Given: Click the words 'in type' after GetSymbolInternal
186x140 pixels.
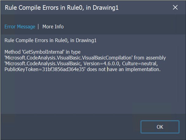Looking at the screenshot, I should (x=73, y=52).
